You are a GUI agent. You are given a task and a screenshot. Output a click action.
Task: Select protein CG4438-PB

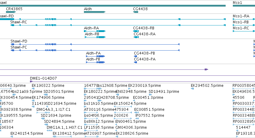(x=144, y=53)
